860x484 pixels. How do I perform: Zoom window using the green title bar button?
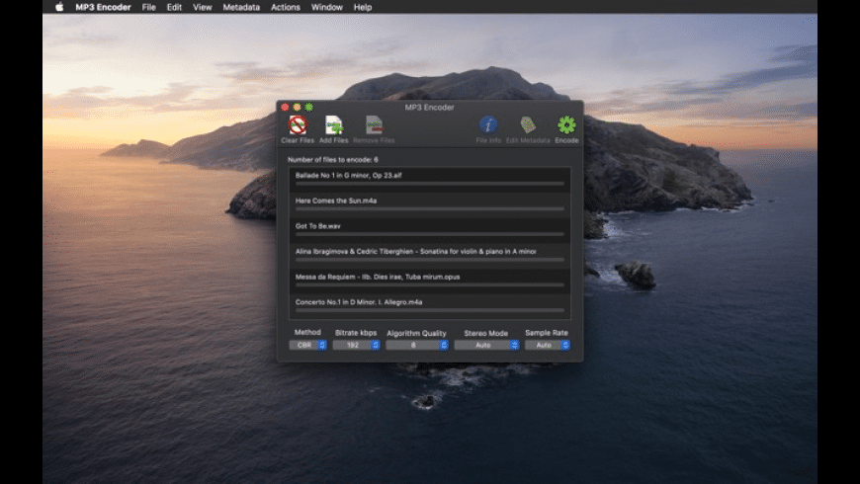pos(308,107)
